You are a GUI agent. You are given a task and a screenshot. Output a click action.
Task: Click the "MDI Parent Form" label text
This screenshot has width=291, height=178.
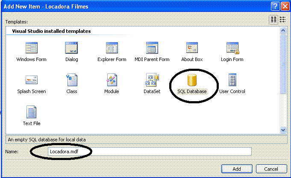(x=152, y=59)
